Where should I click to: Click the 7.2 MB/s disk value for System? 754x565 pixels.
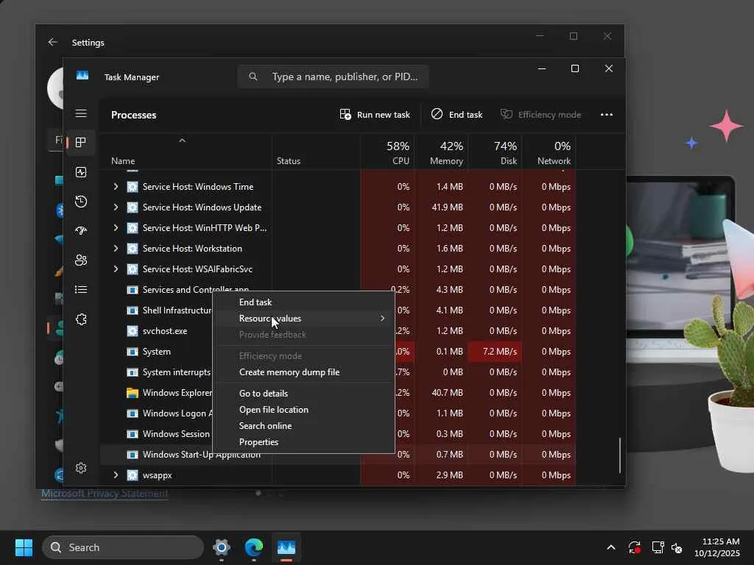pos(496,352)
